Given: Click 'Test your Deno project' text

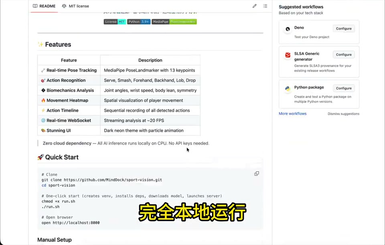Looking at the screenshot, I should pyautogui.click(x=312, y=37).
